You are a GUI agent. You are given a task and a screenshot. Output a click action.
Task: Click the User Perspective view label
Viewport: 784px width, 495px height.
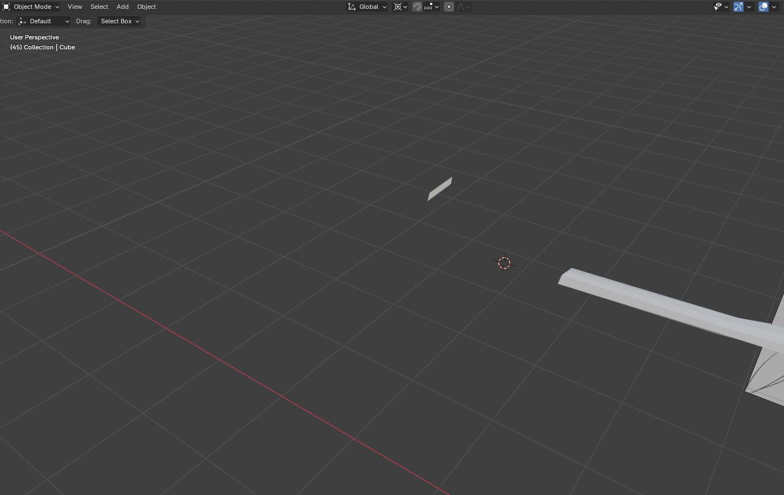[34, 37]
